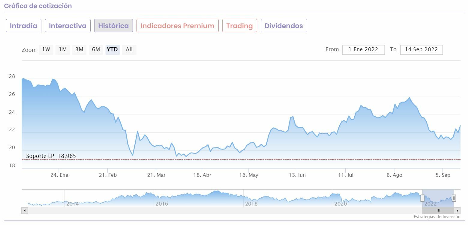Click the From date field
Screen dimensions: 468x225
[x=363, y=50]
